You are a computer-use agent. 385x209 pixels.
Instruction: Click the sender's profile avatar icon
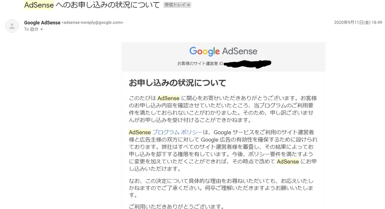pyautogui.click(x=12, y=26)
